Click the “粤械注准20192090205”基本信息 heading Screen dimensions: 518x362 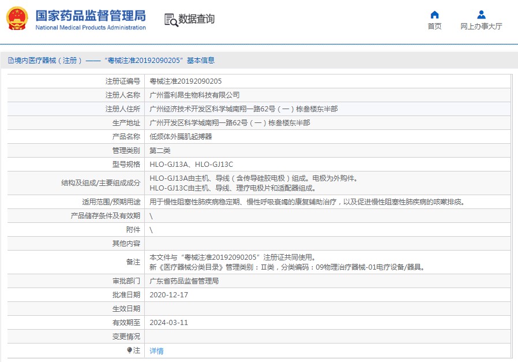160,61
